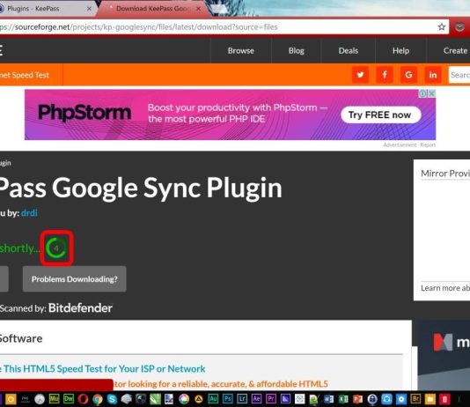Image resolution: width=470 pixels, height=407 pixels.
Task: Open the Opera browser taskbar icon
Action: tap(83, 399)
